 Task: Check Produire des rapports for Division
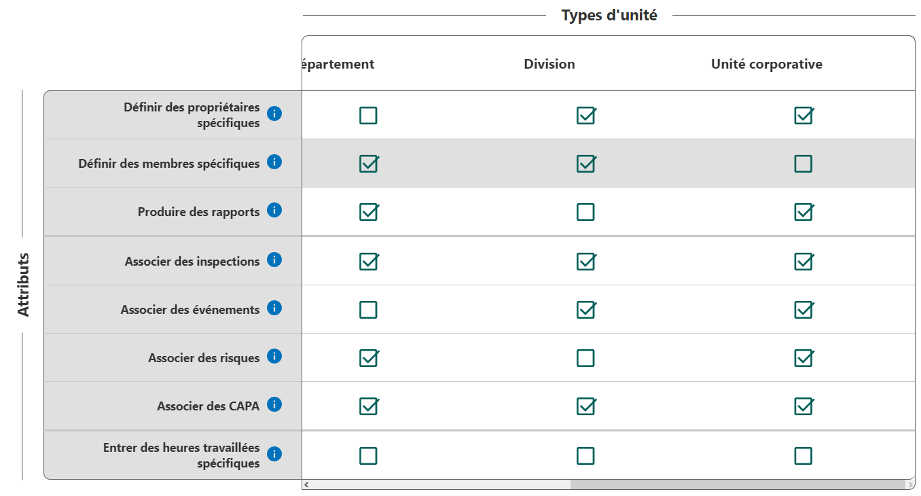click(x=585, y=212)
